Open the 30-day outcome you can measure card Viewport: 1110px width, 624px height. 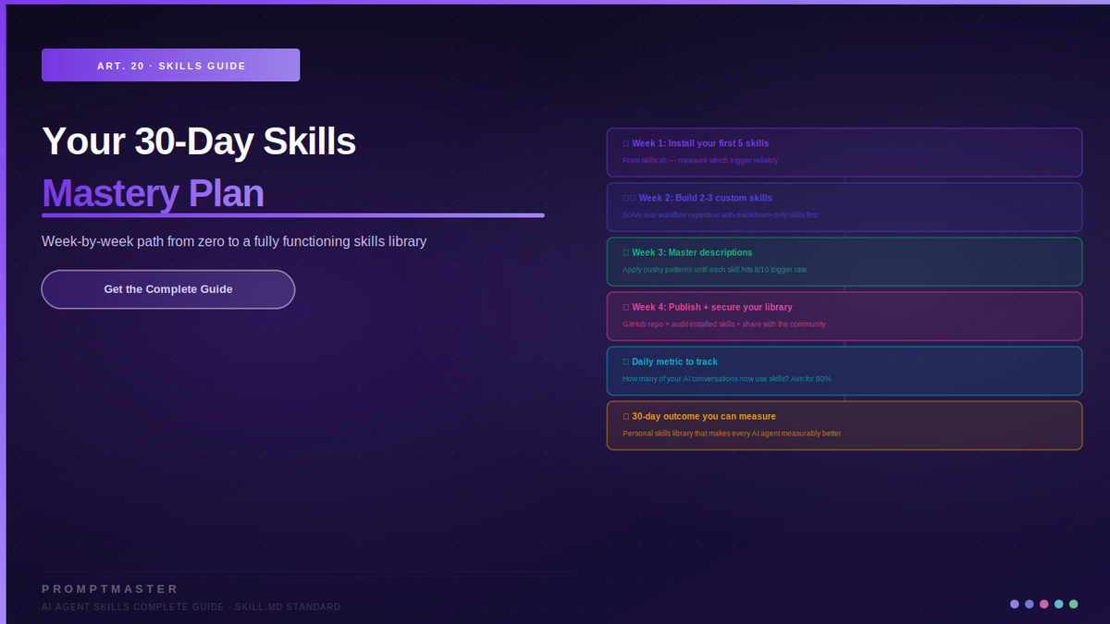[x=845, y=425]
